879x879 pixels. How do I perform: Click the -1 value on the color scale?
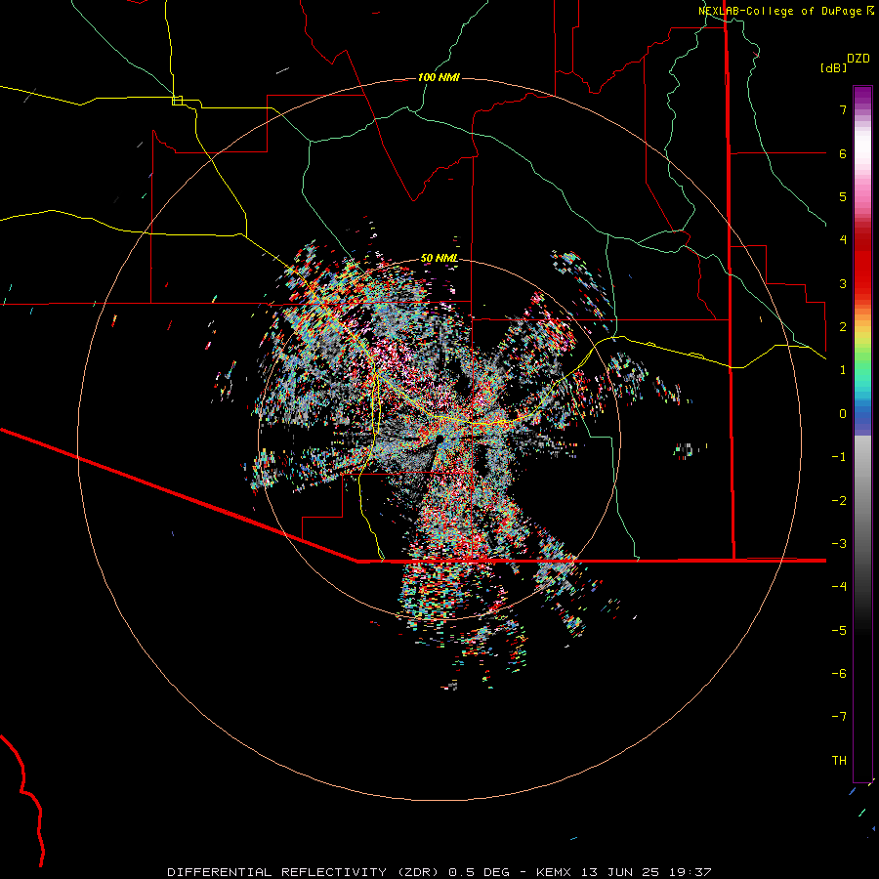[x=839, y=457]
